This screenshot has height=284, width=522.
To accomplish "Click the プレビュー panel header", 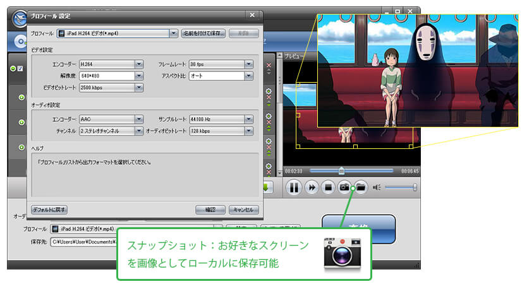I will [x=294, y=56].
